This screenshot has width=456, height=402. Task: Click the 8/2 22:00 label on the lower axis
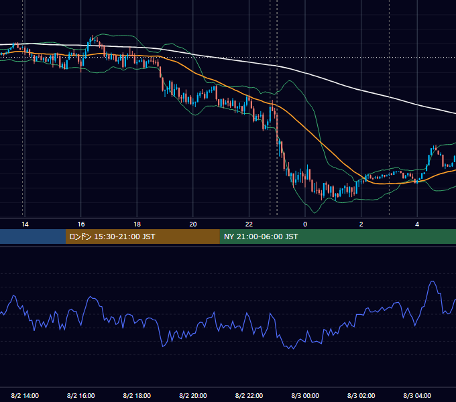249,395
